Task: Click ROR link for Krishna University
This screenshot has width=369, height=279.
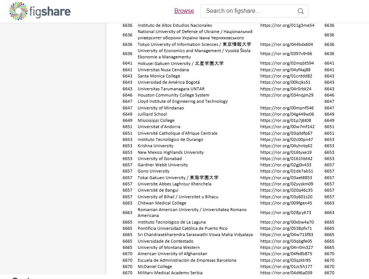Action: coord(286,146)
